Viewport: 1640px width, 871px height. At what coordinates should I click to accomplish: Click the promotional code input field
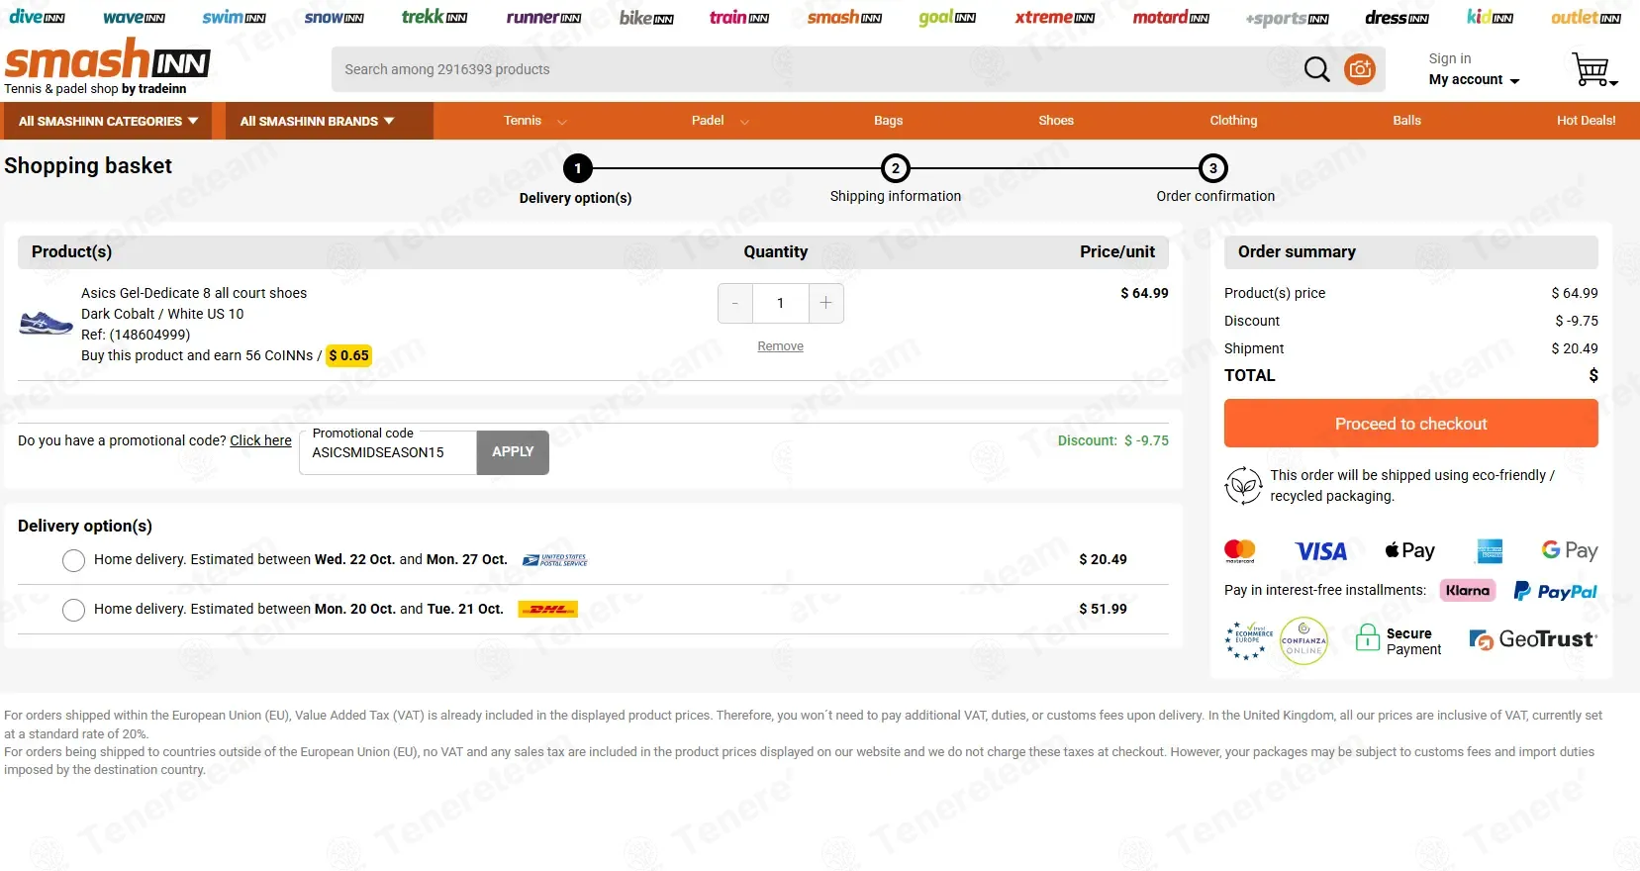[x=388, y=452]
